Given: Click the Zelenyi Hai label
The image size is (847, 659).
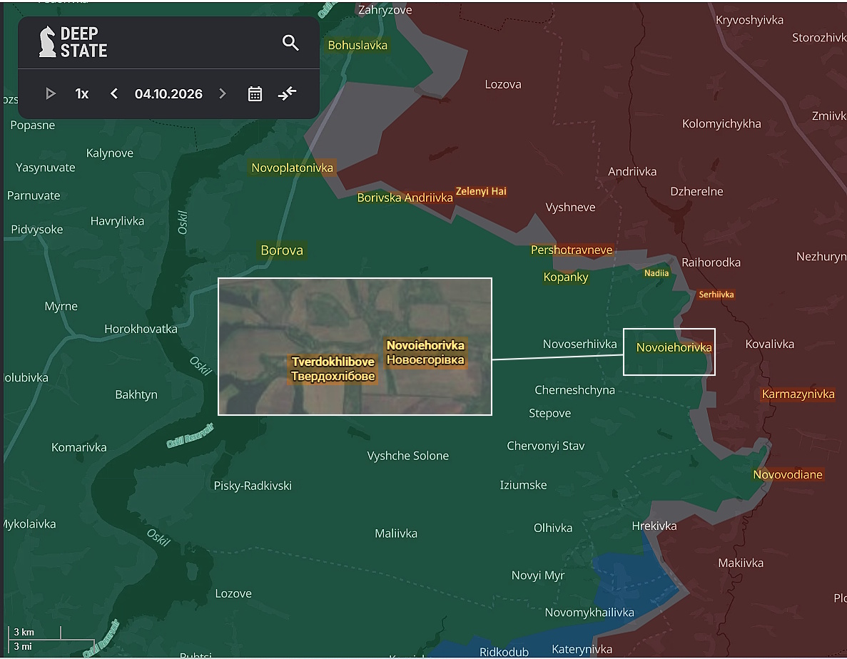Looking at the screenshot, I should point(481,191).
